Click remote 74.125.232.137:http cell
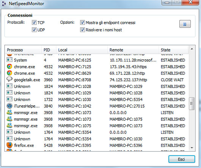201x168 pixels. click(x=128, y=80)
